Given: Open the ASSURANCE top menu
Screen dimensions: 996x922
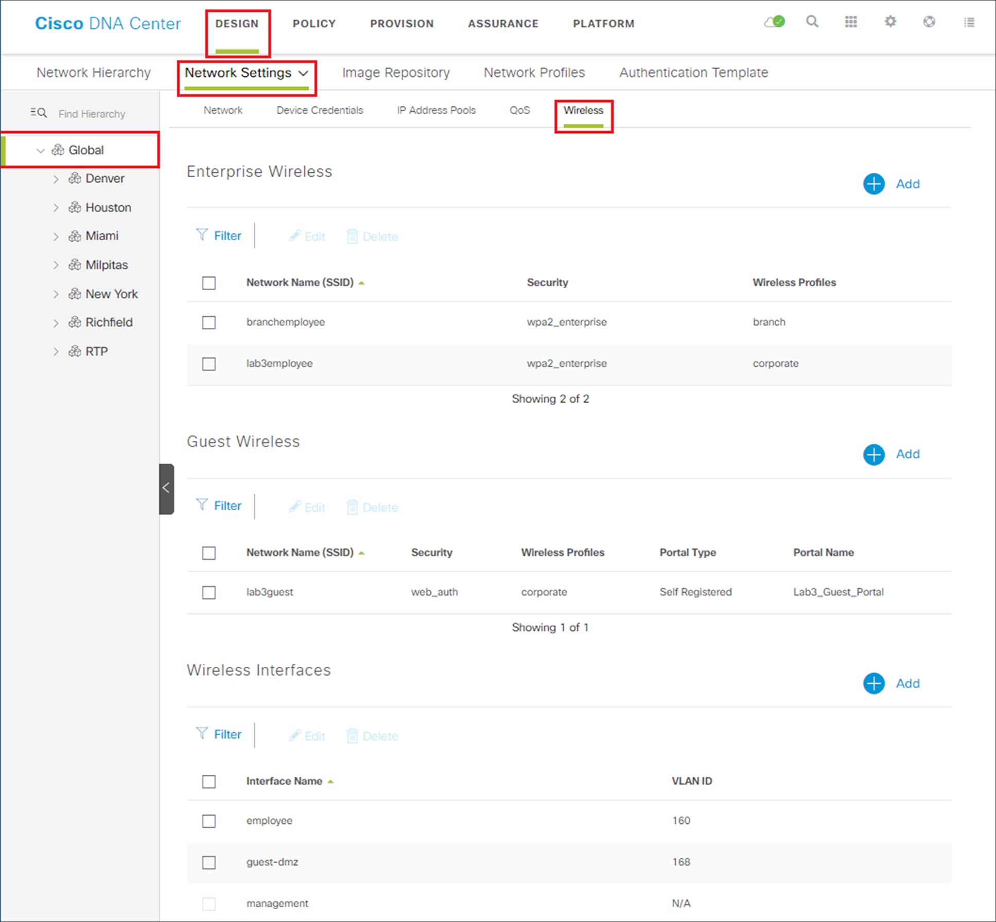Looking at the screenshot, I should pos(503,24).
